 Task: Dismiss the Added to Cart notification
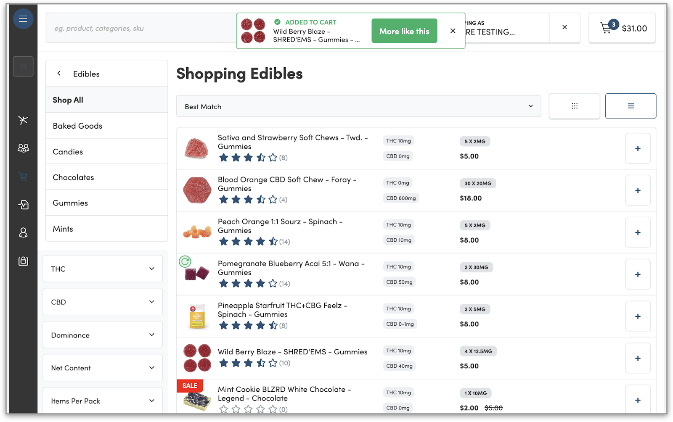(x=453, y=31)
